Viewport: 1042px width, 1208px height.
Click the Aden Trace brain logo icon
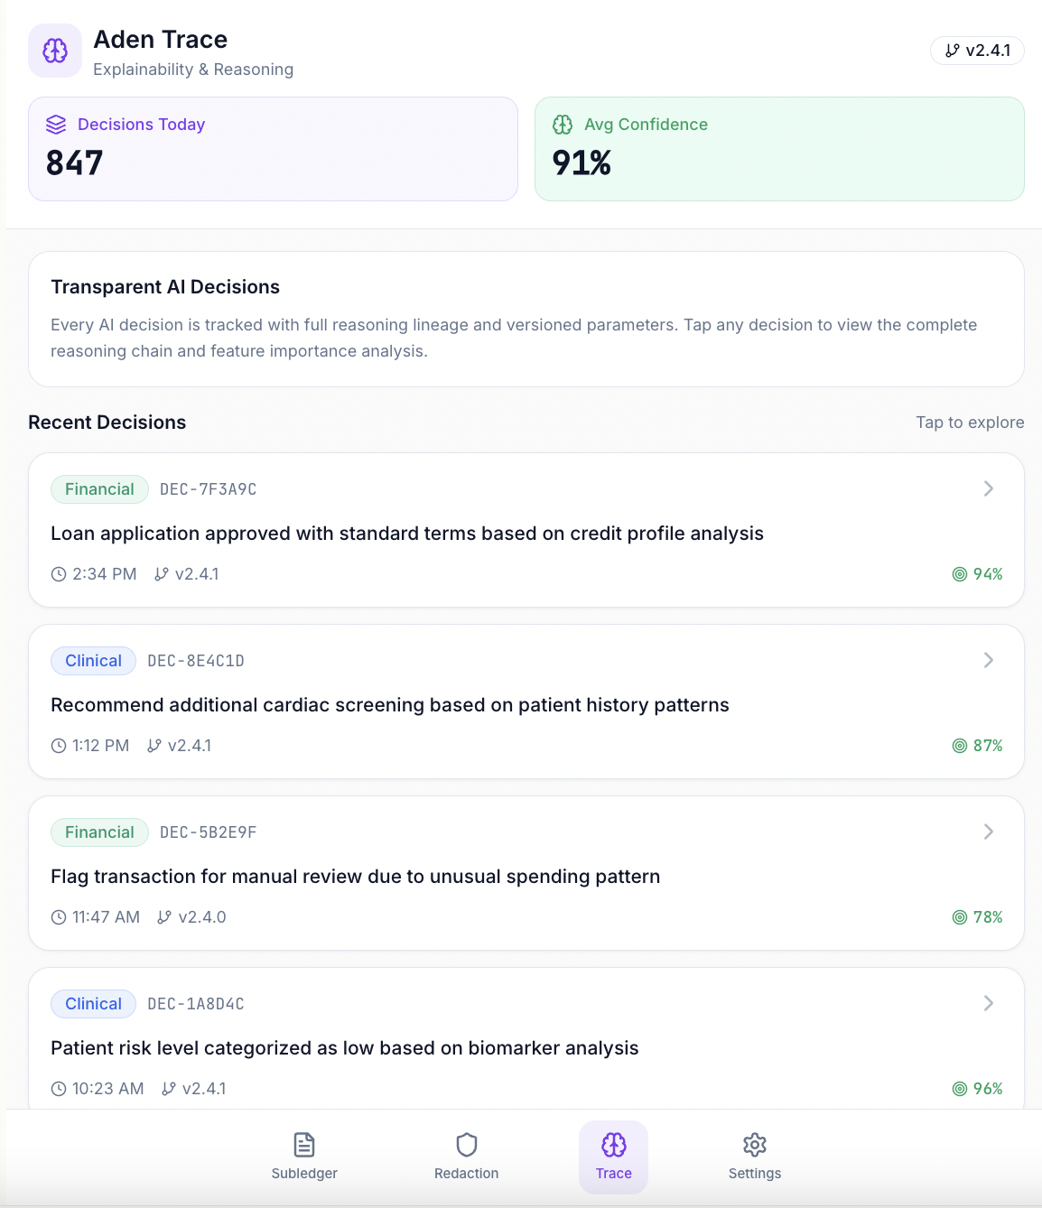pos(55,51)
